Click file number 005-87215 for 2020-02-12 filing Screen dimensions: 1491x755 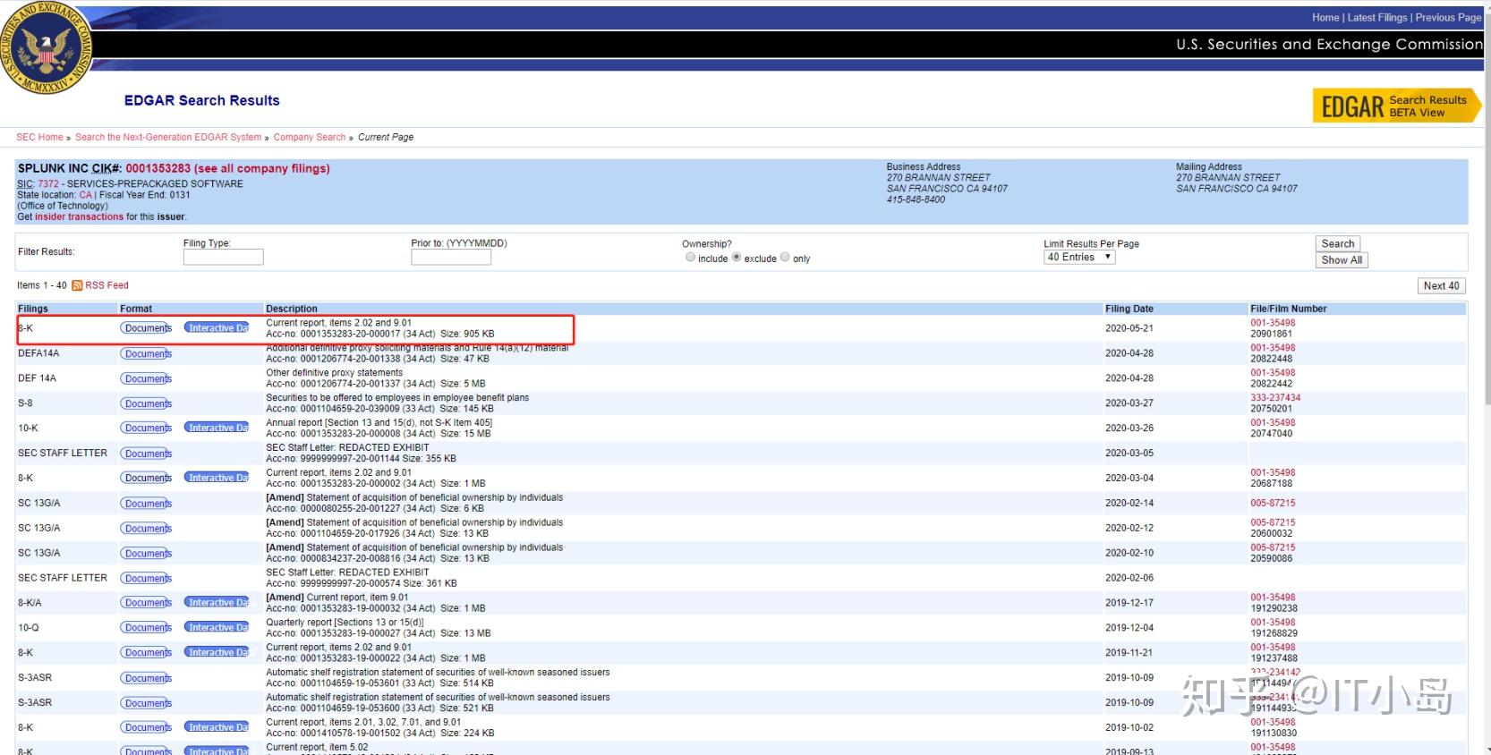point(1273,522)
